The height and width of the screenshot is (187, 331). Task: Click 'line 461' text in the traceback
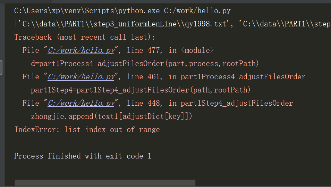(x=144, y=77)
